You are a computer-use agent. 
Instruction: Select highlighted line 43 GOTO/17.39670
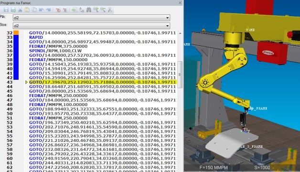click(x=102, y=82)
